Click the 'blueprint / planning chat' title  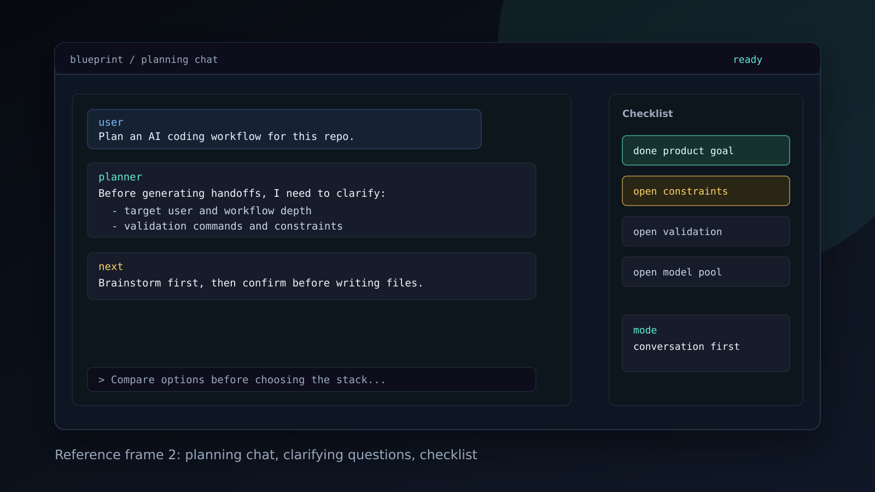(144, 60)
